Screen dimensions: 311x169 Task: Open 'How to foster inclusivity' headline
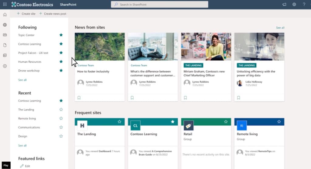coord(93,71)
